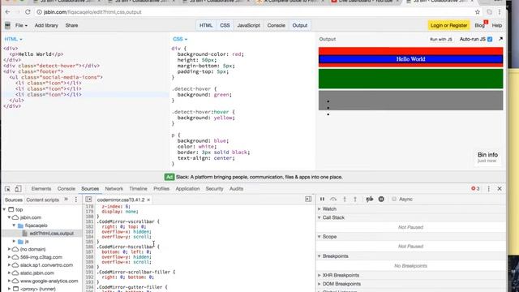Toggle the Output panel tab
This screenshot has height=292, width=519.
pos(300,25)
